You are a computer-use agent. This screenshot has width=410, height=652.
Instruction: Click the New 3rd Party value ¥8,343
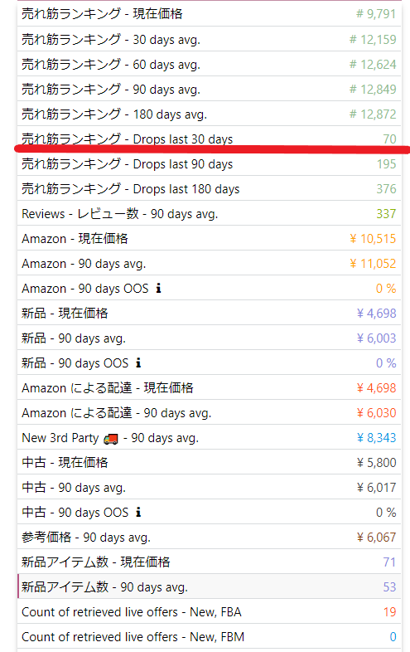pos(376,437)
